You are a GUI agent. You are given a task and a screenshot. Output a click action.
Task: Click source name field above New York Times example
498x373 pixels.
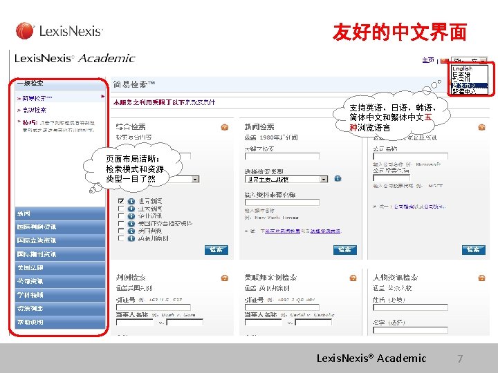click(282, 202)
